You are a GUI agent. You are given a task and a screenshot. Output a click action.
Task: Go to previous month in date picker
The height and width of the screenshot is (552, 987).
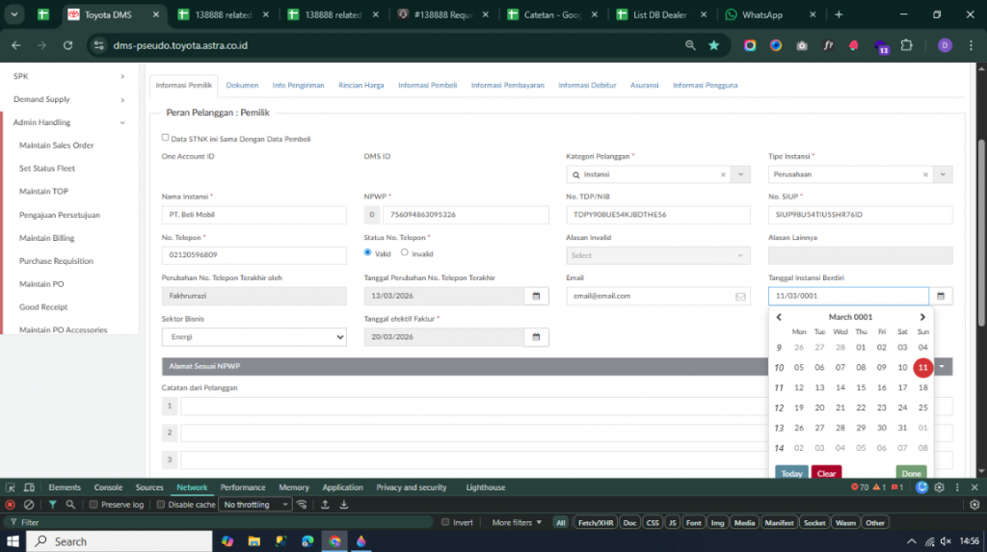click(x=779, y=317)
